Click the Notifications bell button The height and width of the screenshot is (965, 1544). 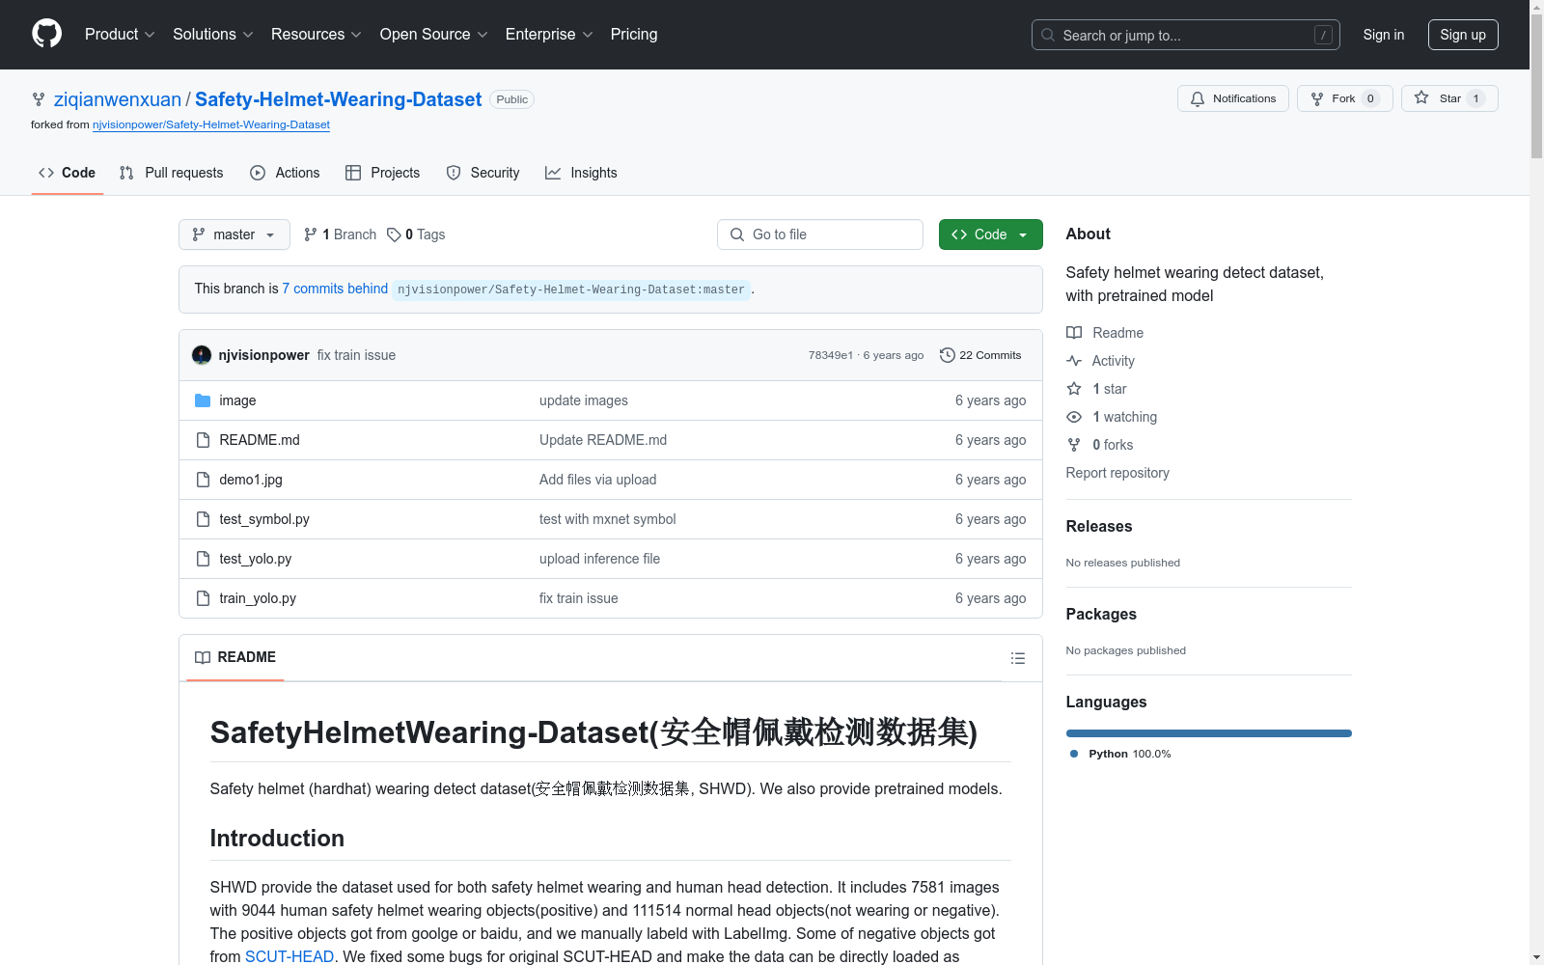(x=1232, y=98)
